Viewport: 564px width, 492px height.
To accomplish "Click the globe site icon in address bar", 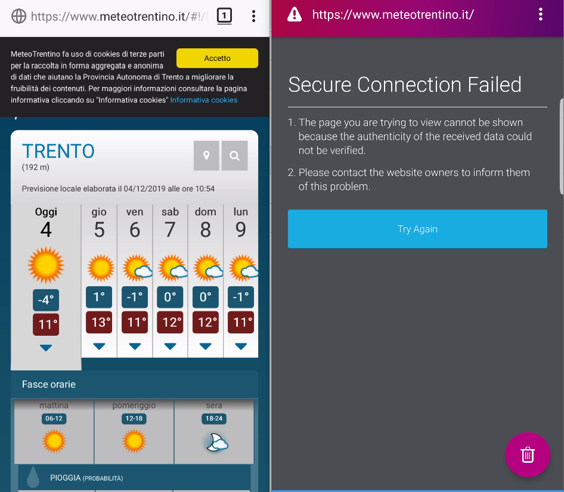I will pyautogui.click(x=17, y=16).
